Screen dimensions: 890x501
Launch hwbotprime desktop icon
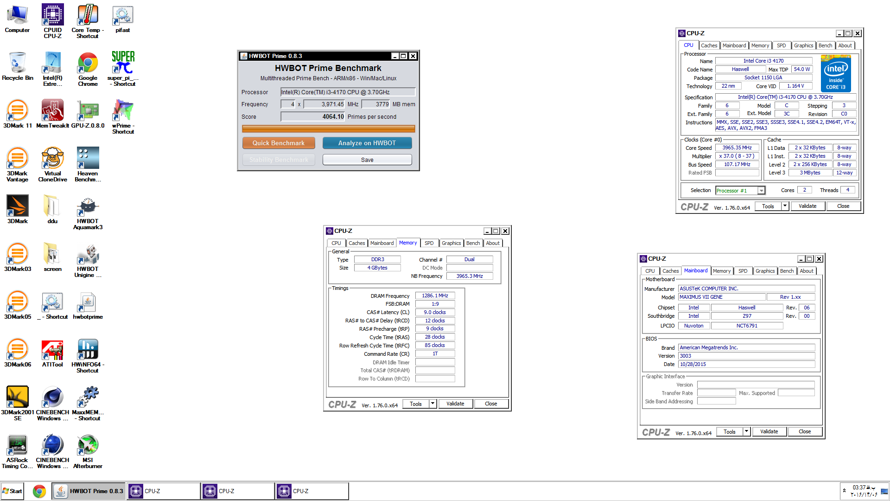coord(88,305)
